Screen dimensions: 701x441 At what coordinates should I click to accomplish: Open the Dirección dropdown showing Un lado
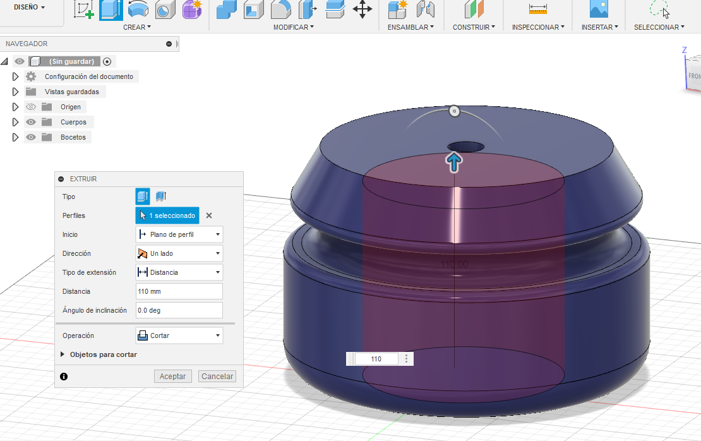179,253
